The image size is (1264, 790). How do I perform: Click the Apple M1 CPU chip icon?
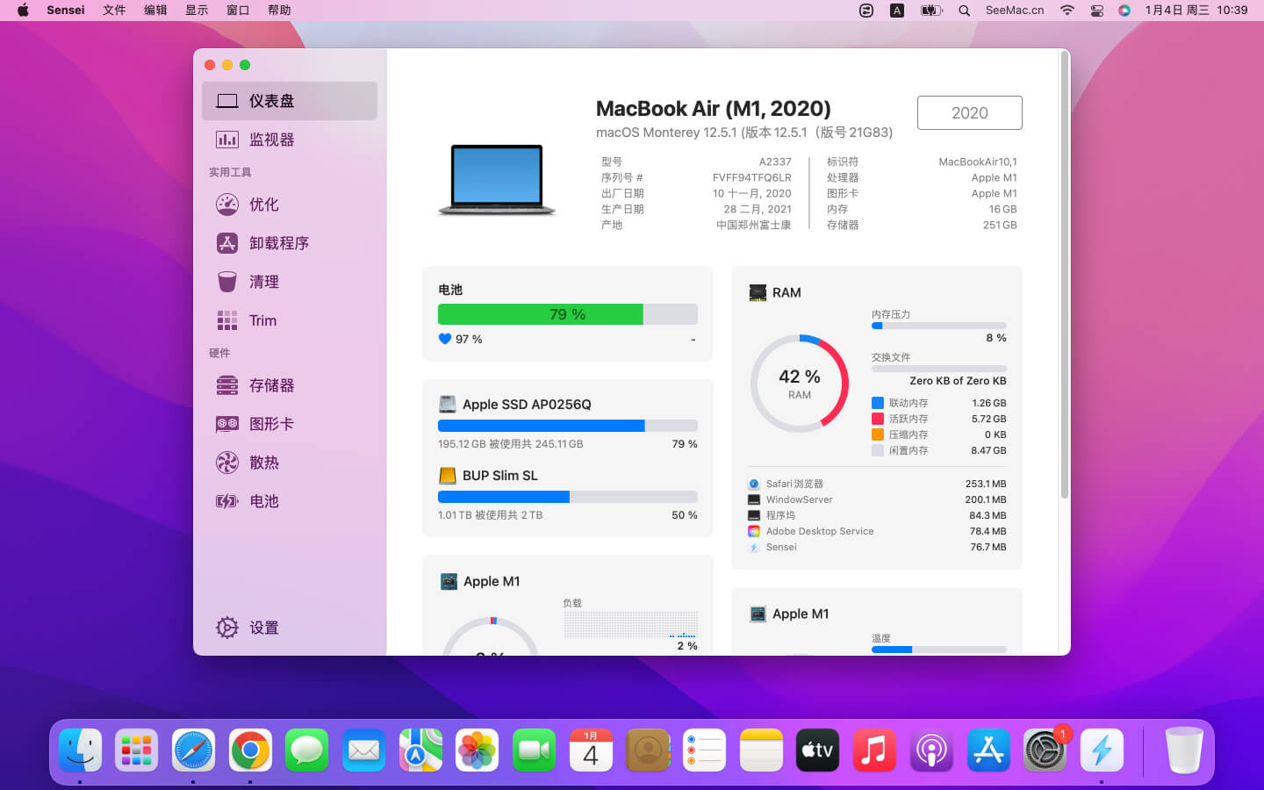449,581
